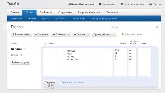Click the Списать button label

(81, 34)
